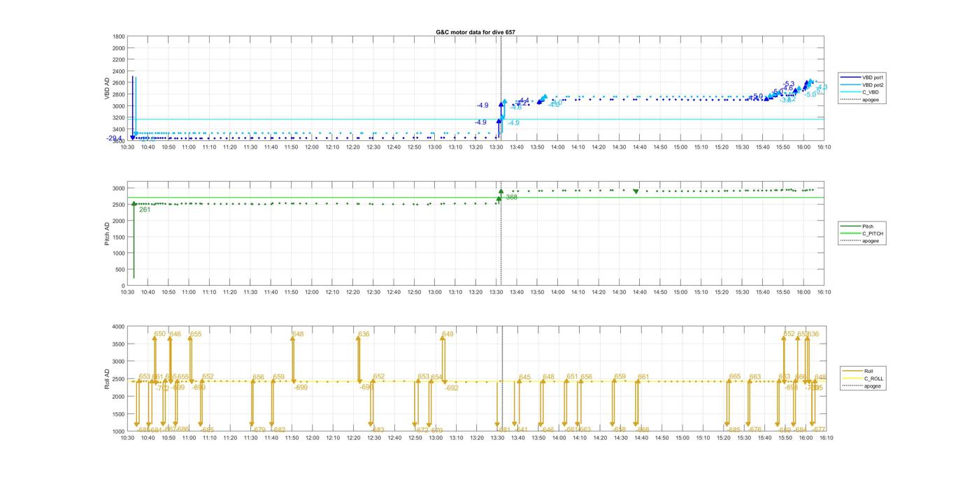Click the 'VBD AD' y-axis label
Image resolution: width=979 pixels, height=484 pixels.
coord(107,89)
